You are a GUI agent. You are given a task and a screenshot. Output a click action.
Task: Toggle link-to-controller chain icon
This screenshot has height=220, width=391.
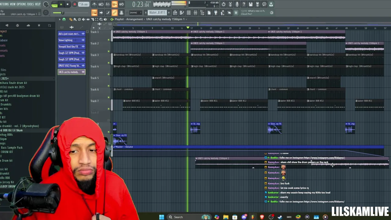point(115,13)
